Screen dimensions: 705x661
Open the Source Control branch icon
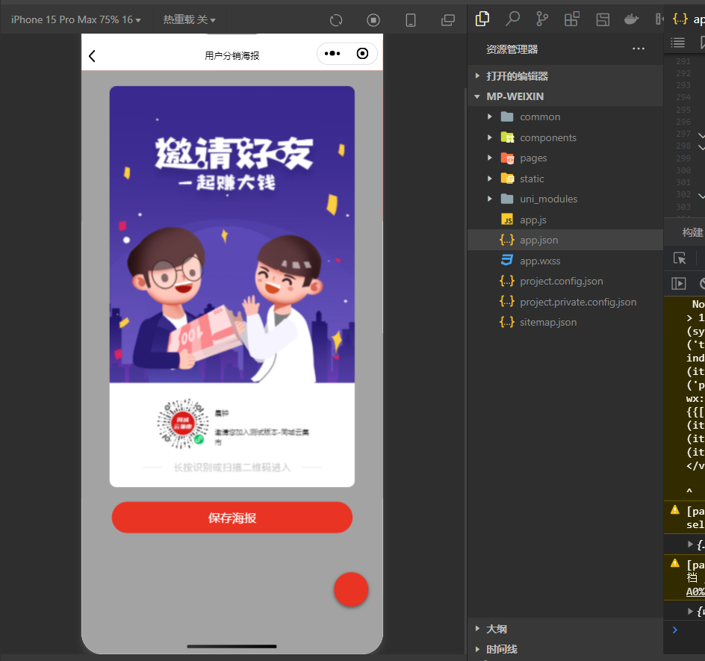click(542, 19)
